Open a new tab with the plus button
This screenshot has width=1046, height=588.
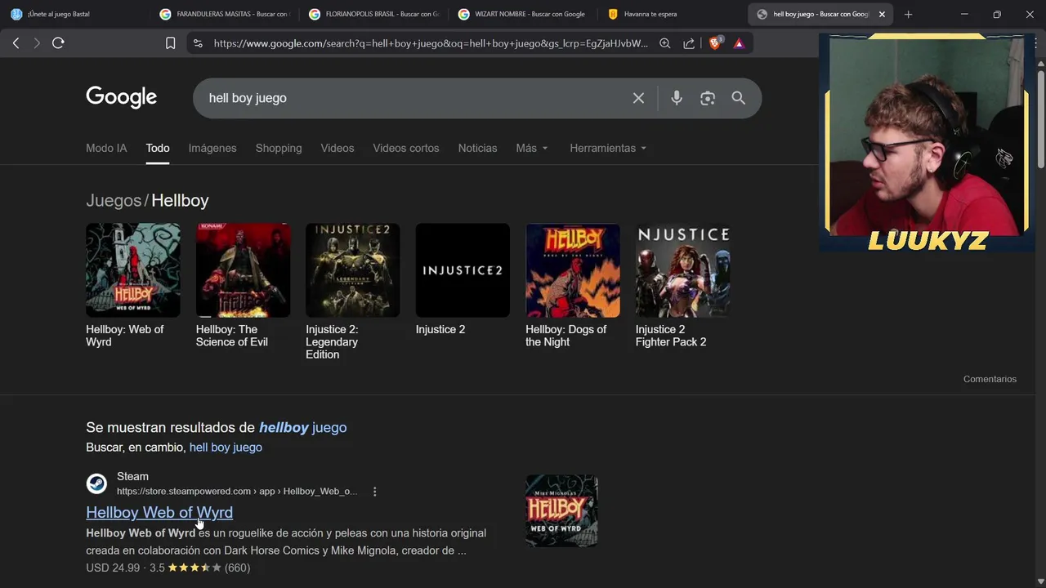(908, 14)
